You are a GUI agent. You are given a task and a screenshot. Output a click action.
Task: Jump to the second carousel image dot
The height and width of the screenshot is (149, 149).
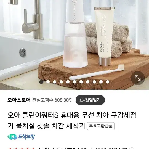[x=48, y=82]
